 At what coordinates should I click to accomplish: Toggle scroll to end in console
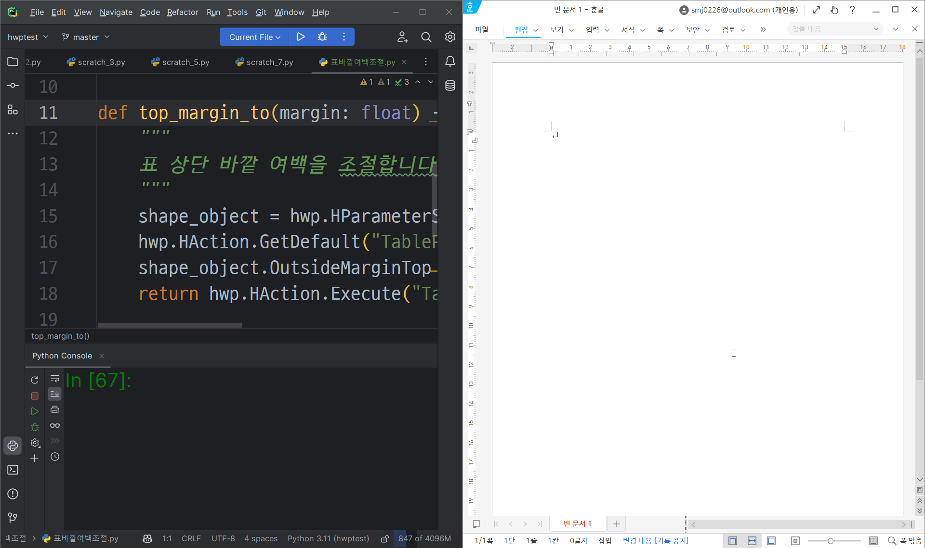55,394
